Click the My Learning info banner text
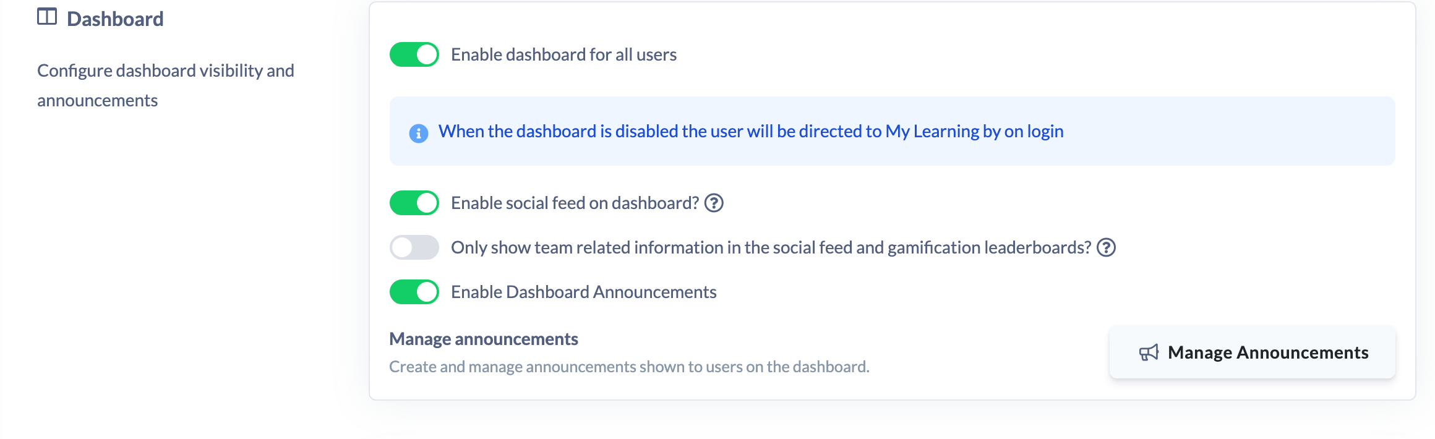The image size is (1435, 439). pyautogui.click(x=751, y=131)
